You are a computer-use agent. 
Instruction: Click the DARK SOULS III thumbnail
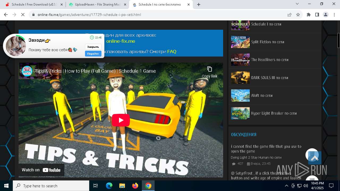coord(240,78)
